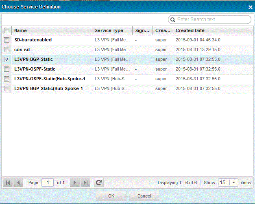Jump to last page icon
255x204 pixels.
[85, 183]
